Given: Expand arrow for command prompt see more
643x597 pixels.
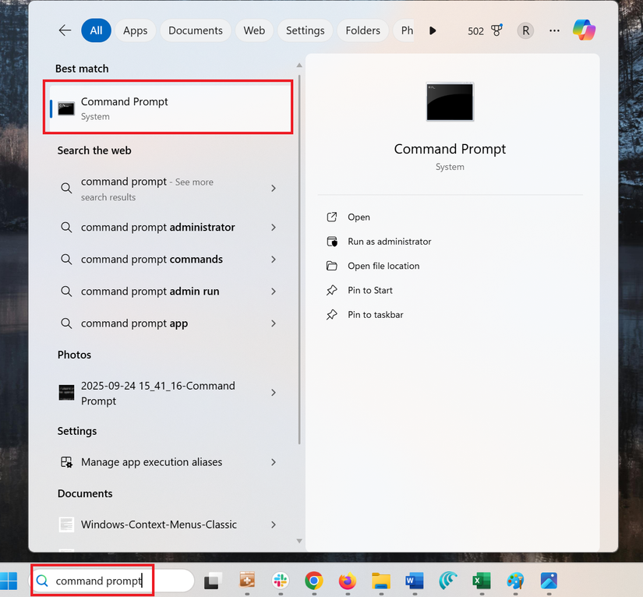Looking at the screenshot, I should (274, 188).
